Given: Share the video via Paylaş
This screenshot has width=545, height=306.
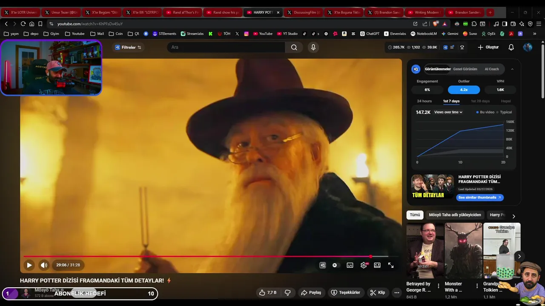Looking at the screenshot, I should 311,292.
